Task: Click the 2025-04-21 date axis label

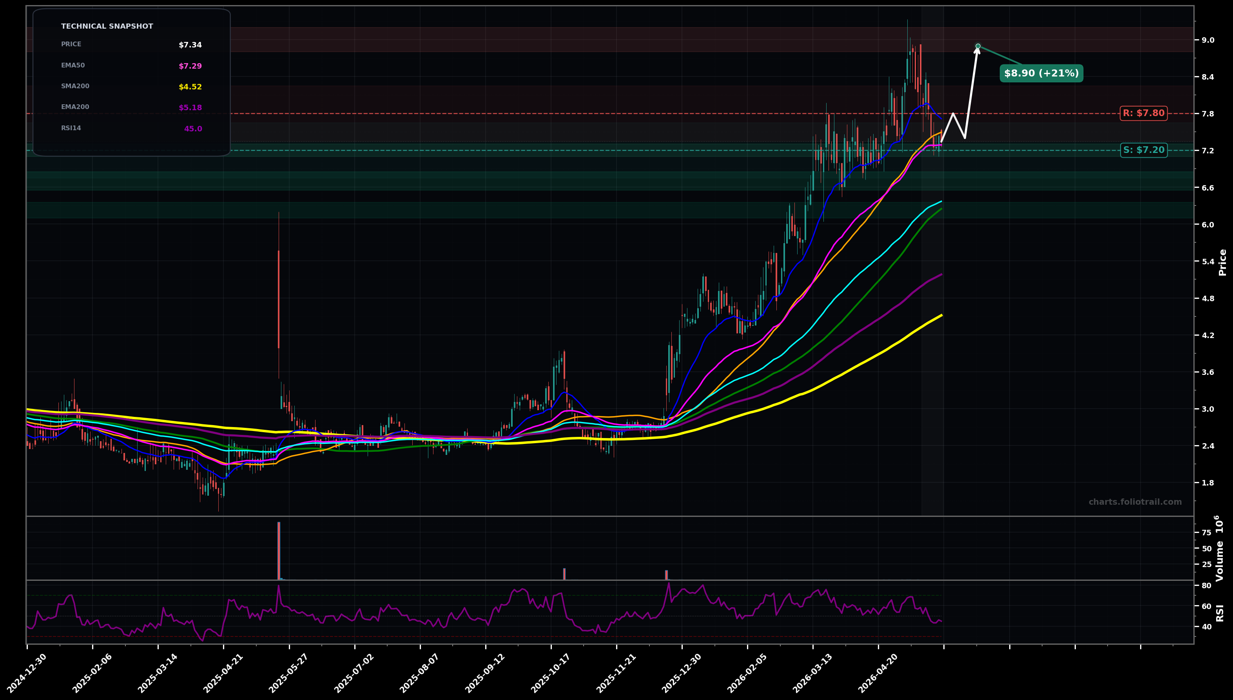Action: point(223,673)
